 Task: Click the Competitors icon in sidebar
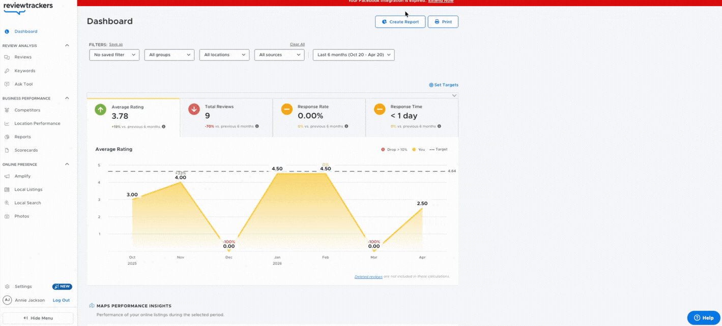[x=7, y=110]
